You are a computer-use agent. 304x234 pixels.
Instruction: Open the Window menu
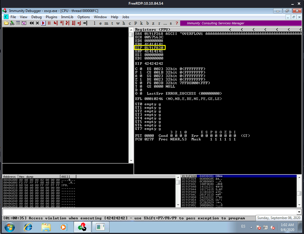pyautogui.click(x=100, y=17)
